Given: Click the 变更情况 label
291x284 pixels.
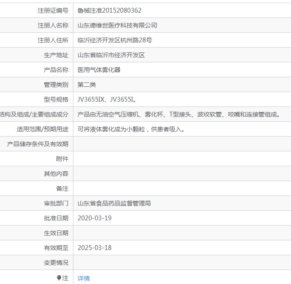Looking at the screenshot, I should [56, 263].
